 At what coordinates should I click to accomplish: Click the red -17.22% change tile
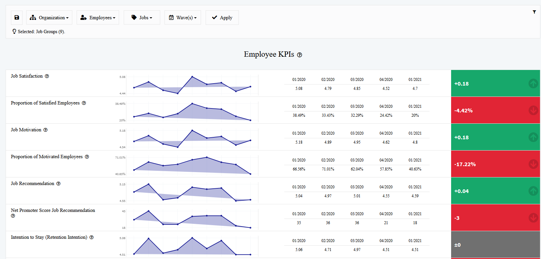coord(495,164)
